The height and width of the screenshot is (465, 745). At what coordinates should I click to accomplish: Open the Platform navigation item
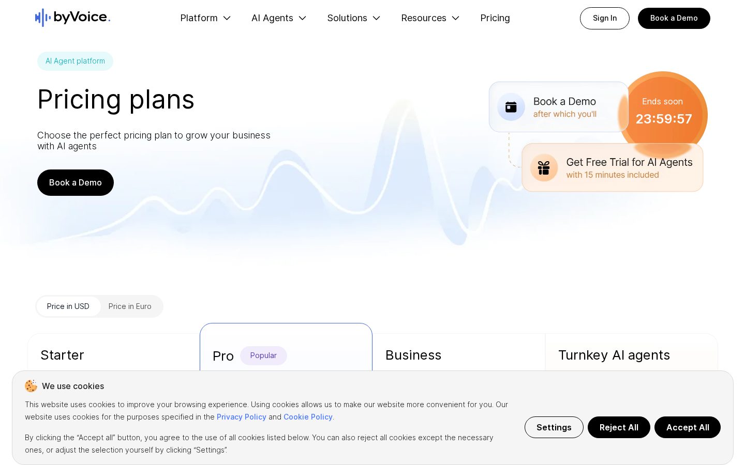(199, 18)
